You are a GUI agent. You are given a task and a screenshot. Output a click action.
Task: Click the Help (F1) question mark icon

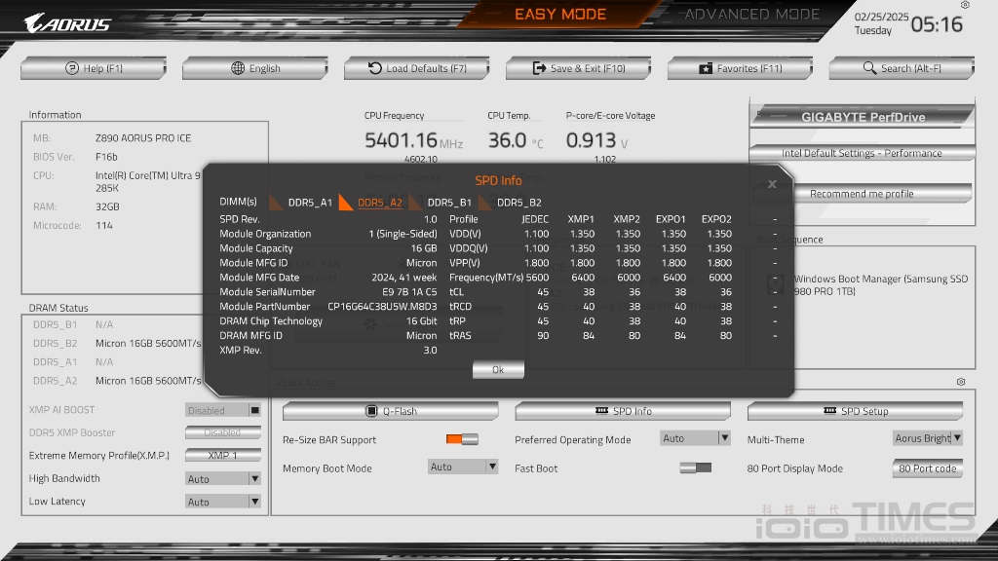(x=72, y=68)
